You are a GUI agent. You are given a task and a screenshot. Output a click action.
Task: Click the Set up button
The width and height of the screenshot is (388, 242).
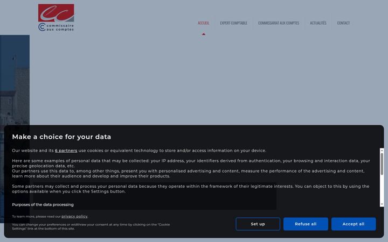point(258,224)
